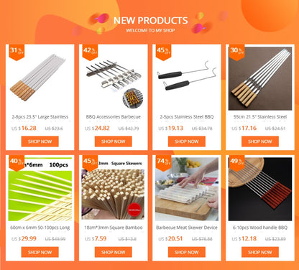
Task: Open the 2-5pcs Stainless Steel BBQ title
Action: pyautogui.click(x=187, y=117)
